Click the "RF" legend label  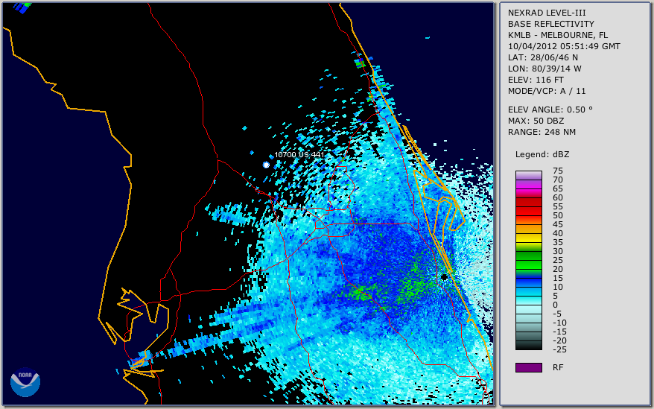coord(558,367)
